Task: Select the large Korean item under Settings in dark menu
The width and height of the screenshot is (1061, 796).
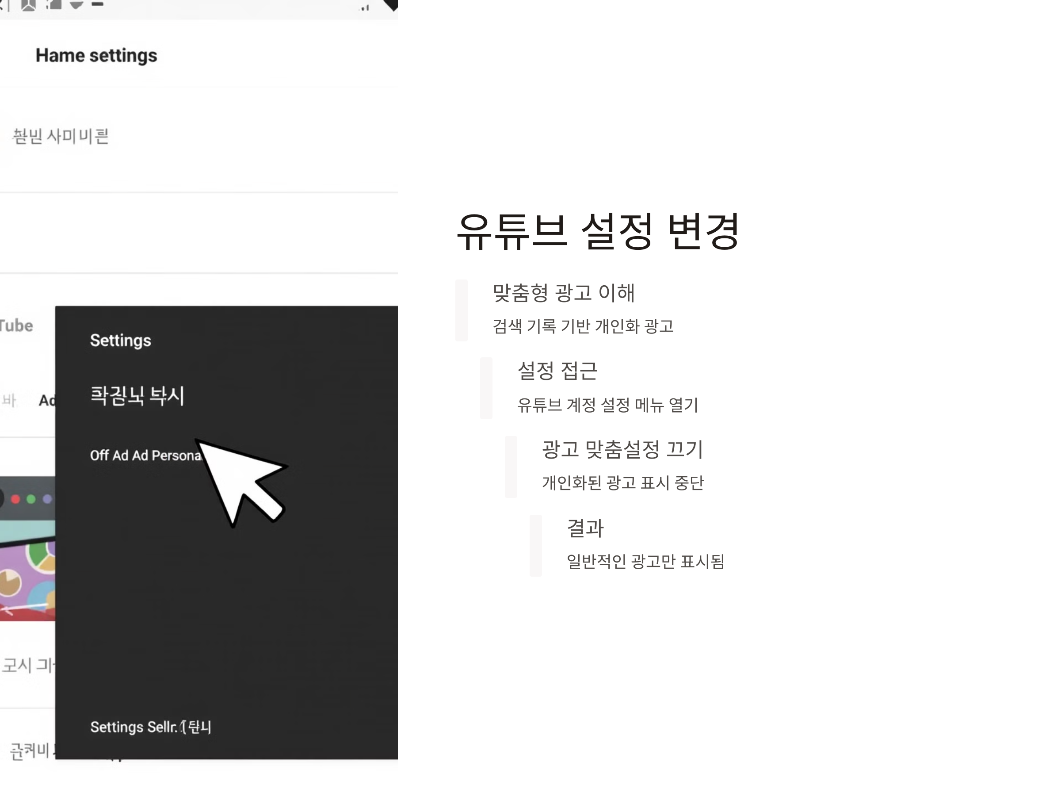Action: [x=137, y=396]
